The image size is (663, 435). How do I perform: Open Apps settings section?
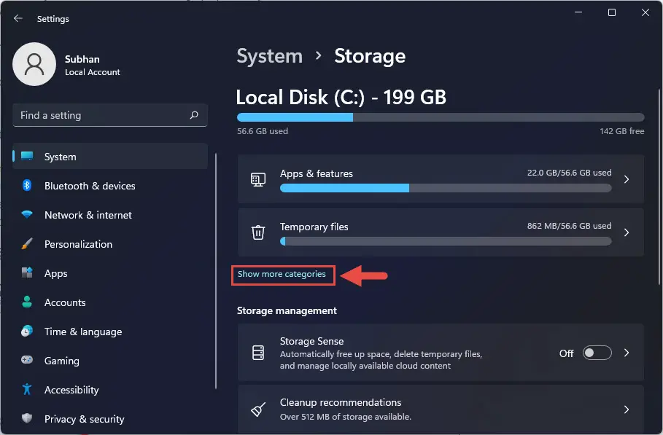[110, 273]
